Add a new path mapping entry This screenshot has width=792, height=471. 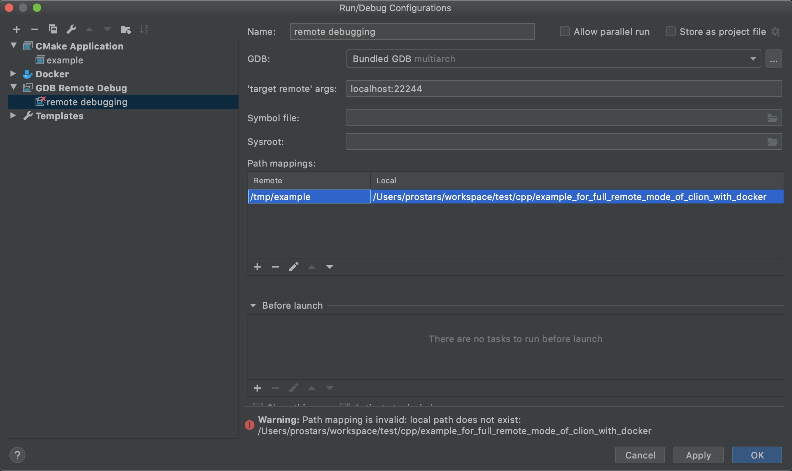pyautogui.click(x=257, y=267)
